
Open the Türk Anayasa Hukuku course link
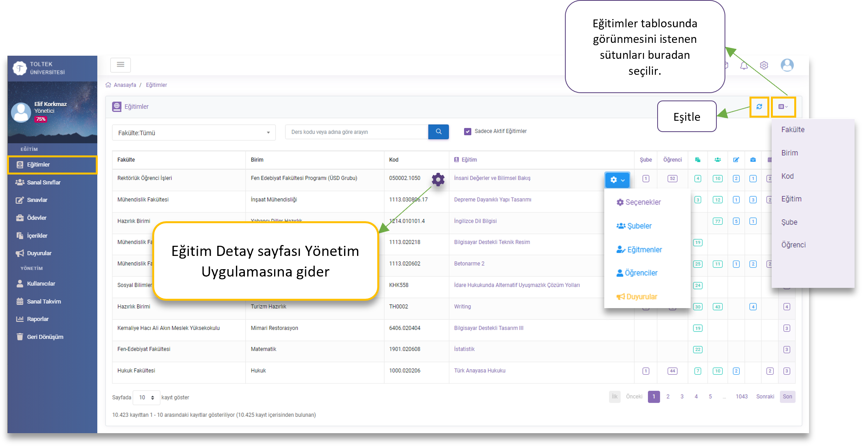[480, 370]
